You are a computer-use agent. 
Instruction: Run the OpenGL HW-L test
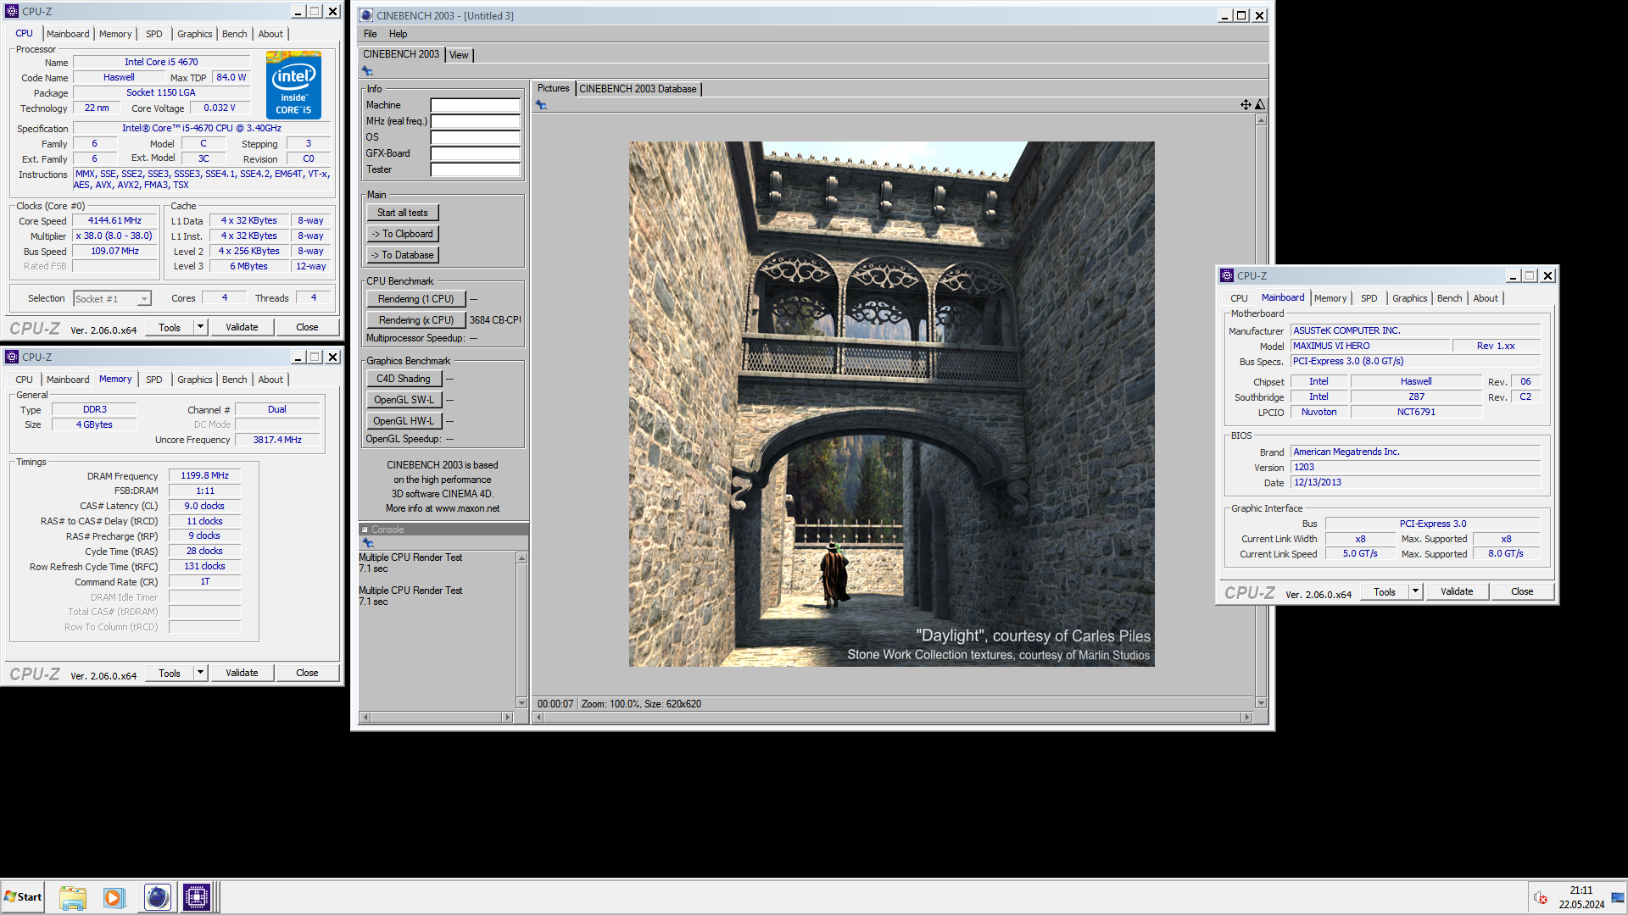point(404,421)
